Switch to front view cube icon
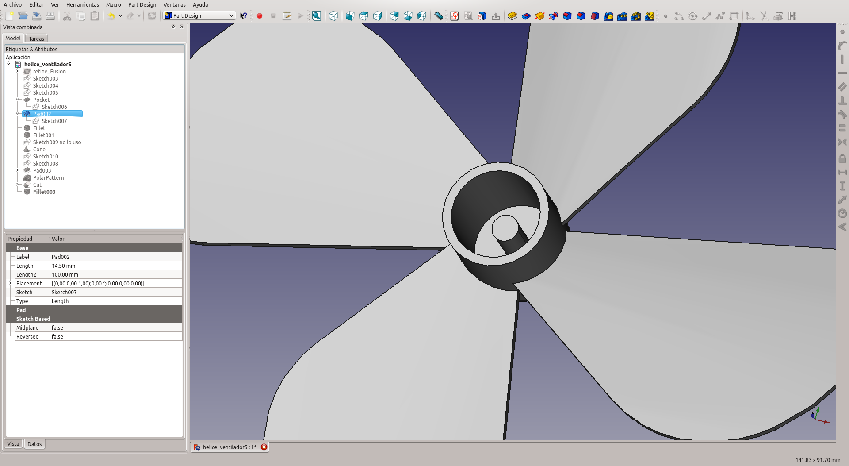 click(x=350, y=16)
